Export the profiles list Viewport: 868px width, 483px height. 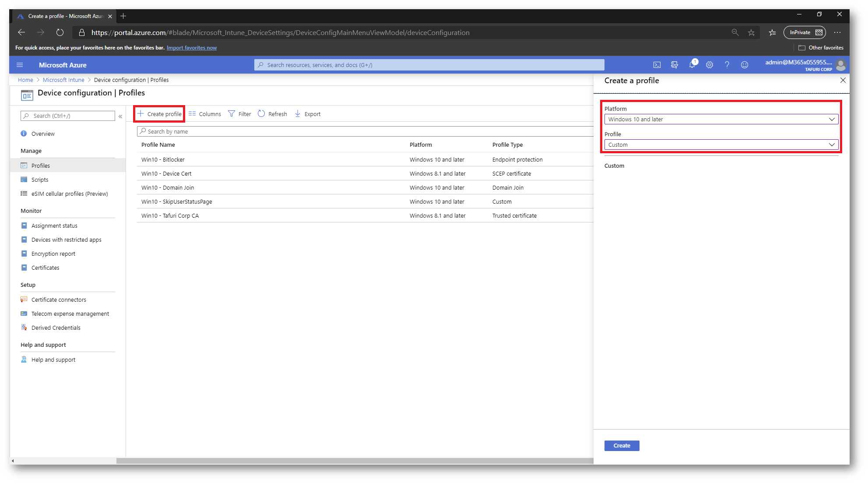(307, 114)
